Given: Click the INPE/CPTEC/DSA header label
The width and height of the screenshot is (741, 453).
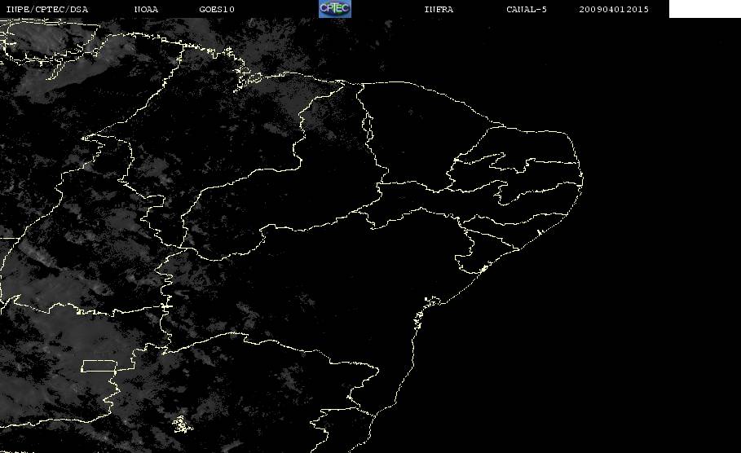Looking at the screenshot, I should click(x=46, y=10).
